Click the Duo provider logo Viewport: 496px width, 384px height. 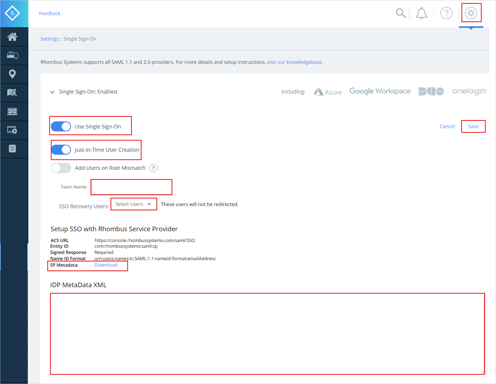point(431,91)
